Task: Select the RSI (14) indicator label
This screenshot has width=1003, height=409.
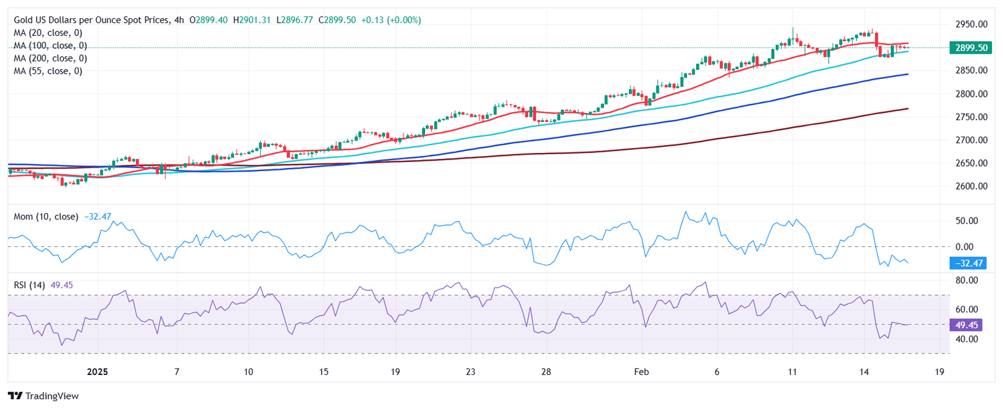Action: click(x=31, y=285)
